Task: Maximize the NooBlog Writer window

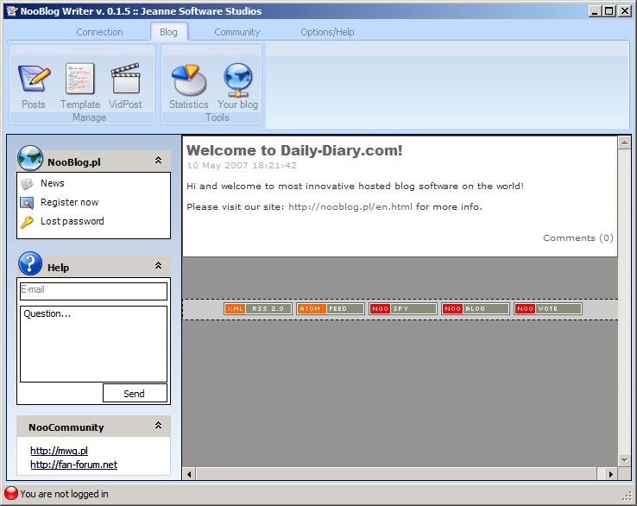Action: coord(609,11)
